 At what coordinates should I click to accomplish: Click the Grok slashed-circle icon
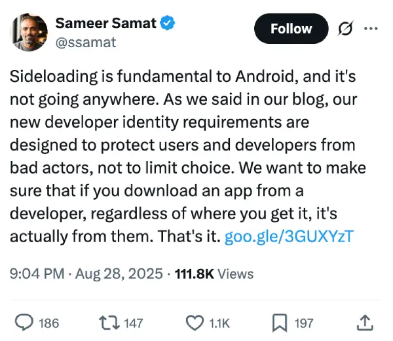[x=346, y=28]
